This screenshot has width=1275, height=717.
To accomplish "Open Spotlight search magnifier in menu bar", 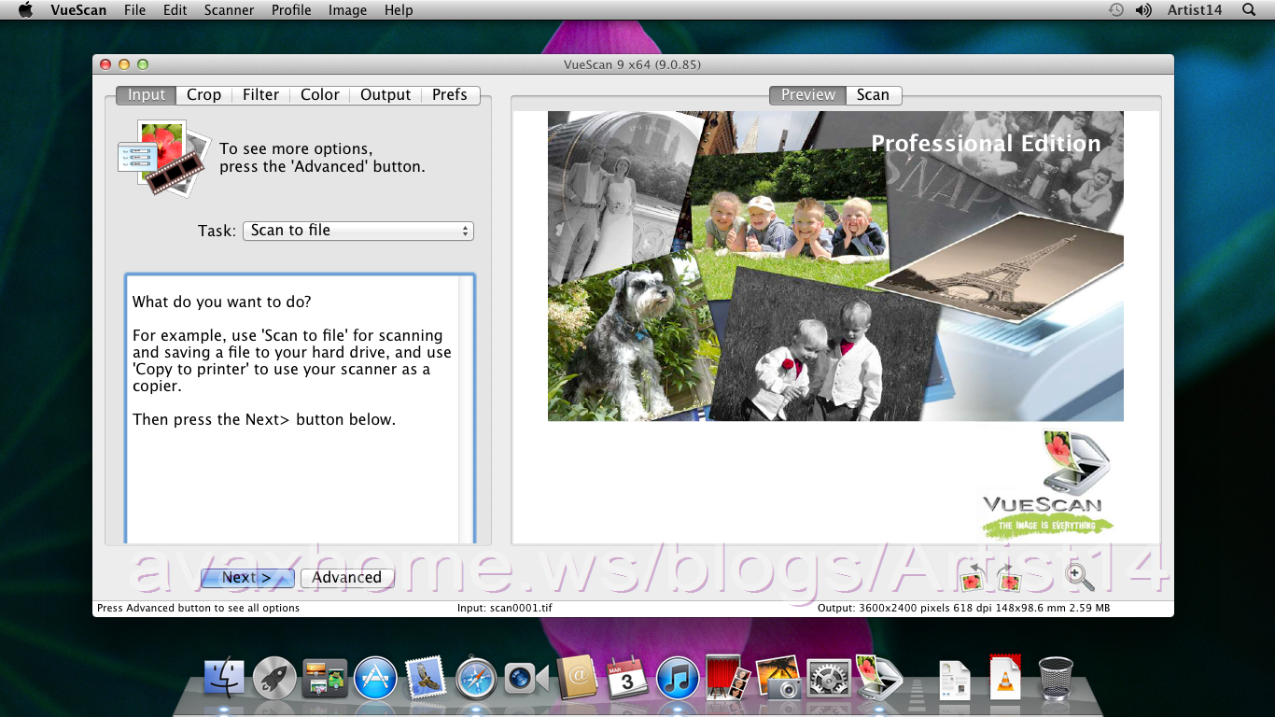I will [x=1249, y=10].
